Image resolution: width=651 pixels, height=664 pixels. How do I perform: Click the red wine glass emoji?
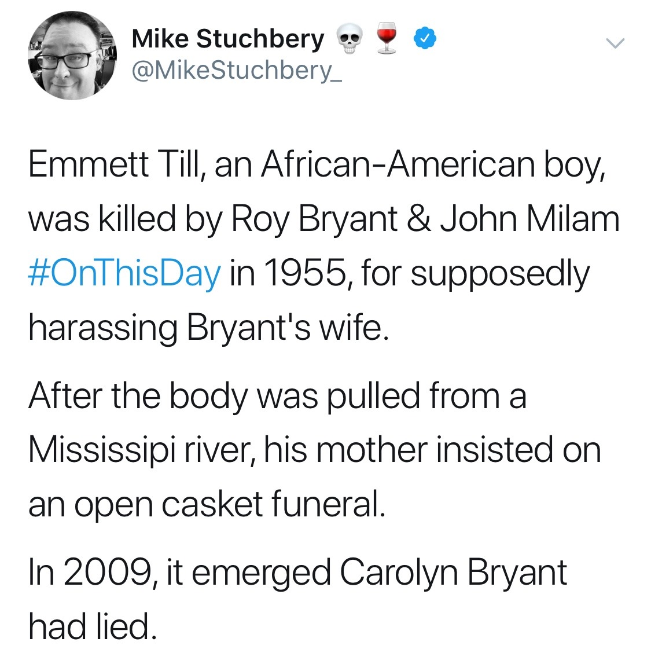[387, 38]
